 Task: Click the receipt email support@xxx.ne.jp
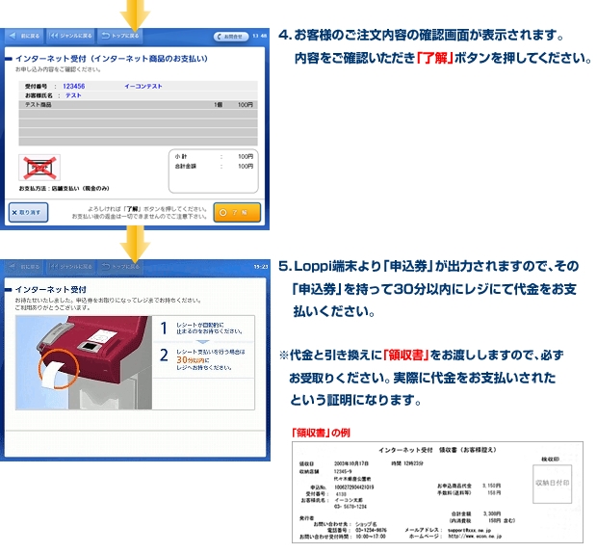470,530
